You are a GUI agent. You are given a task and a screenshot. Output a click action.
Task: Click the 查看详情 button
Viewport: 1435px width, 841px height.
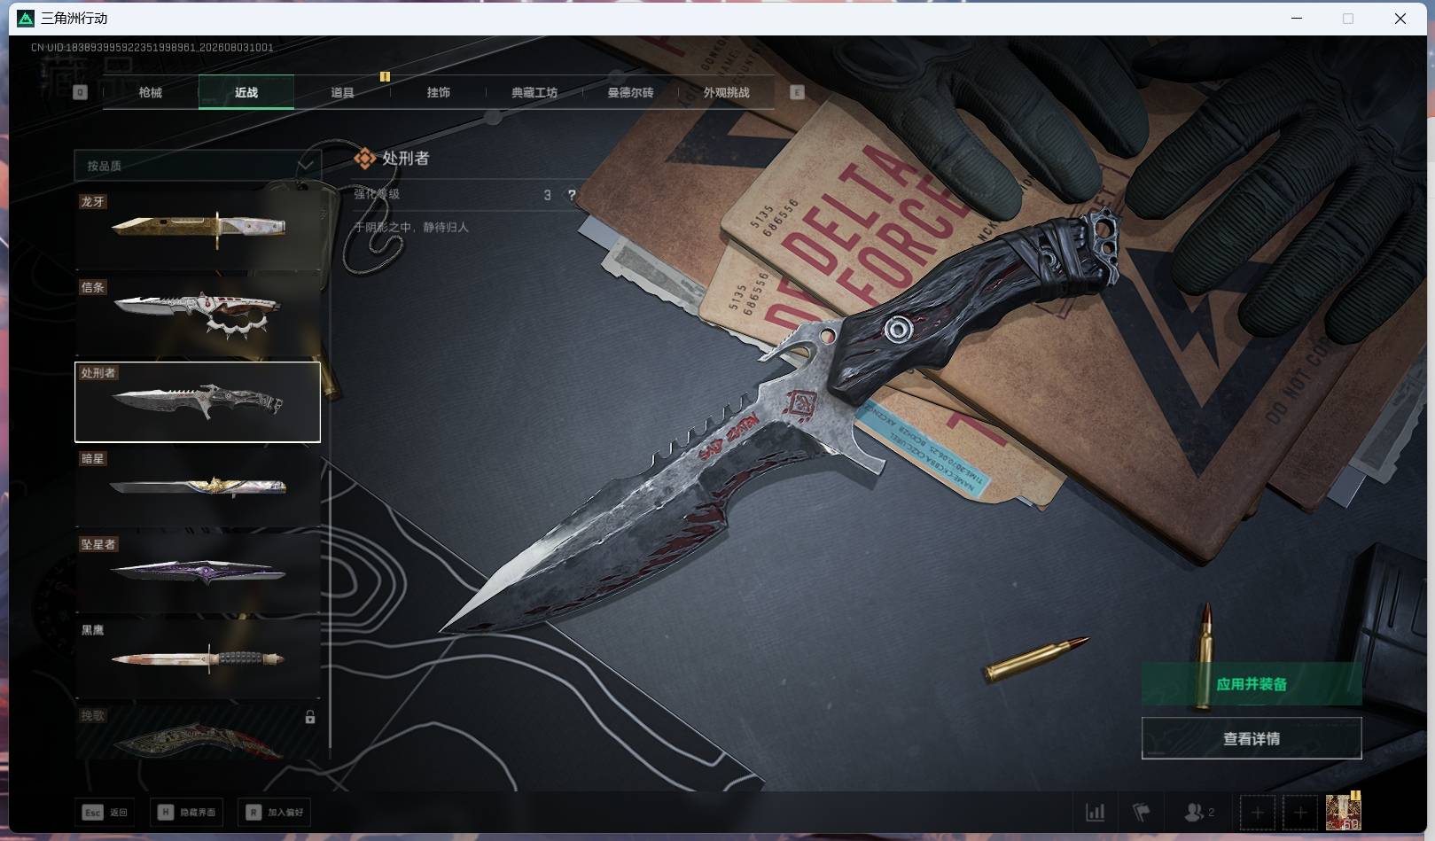coord(1252,738)
